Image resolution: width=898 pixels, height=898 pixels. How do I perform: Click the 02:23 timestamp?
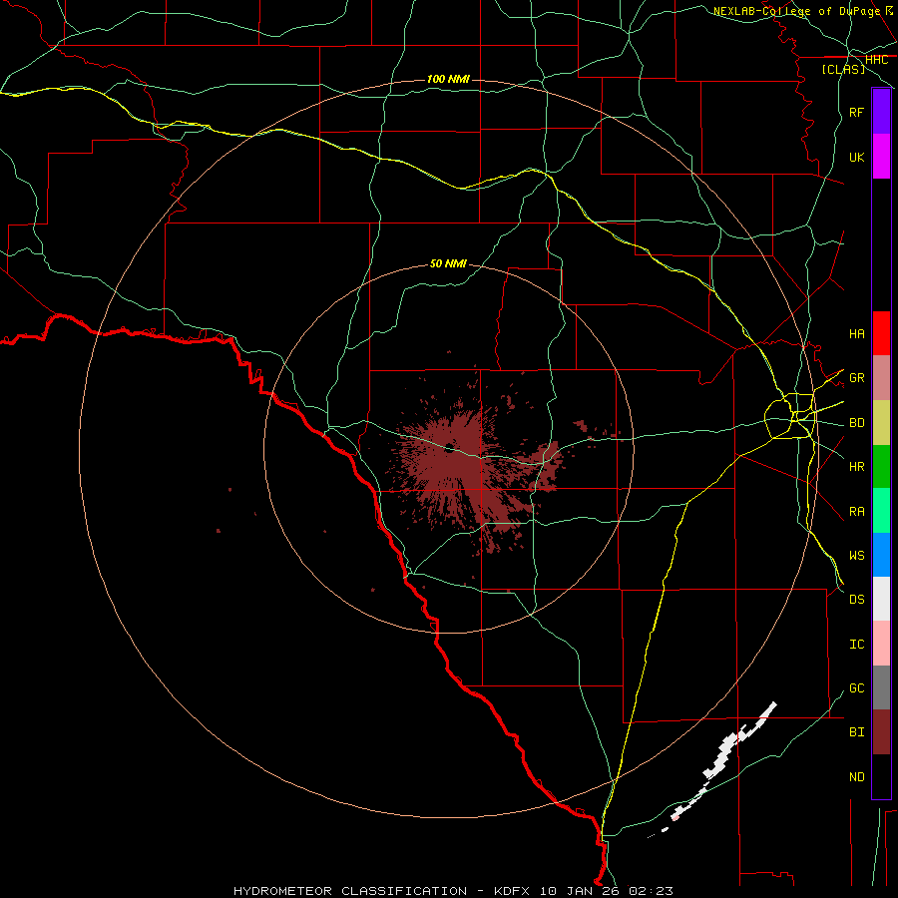[651, 891]
